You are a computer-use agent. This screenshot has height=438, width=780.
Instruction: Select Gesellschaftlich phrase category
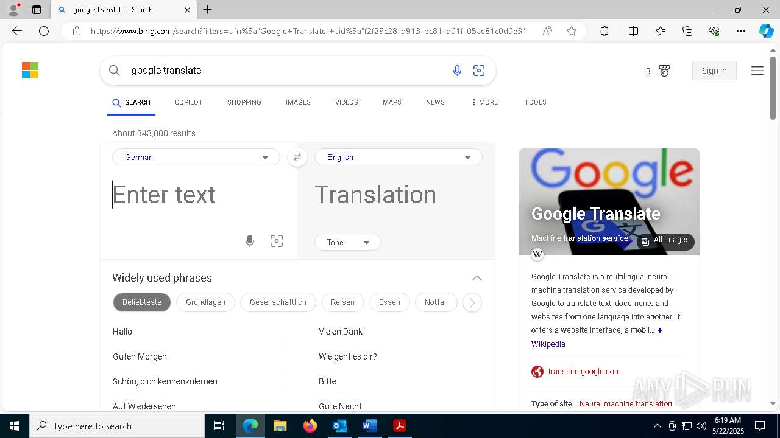[x=278, y=302]
